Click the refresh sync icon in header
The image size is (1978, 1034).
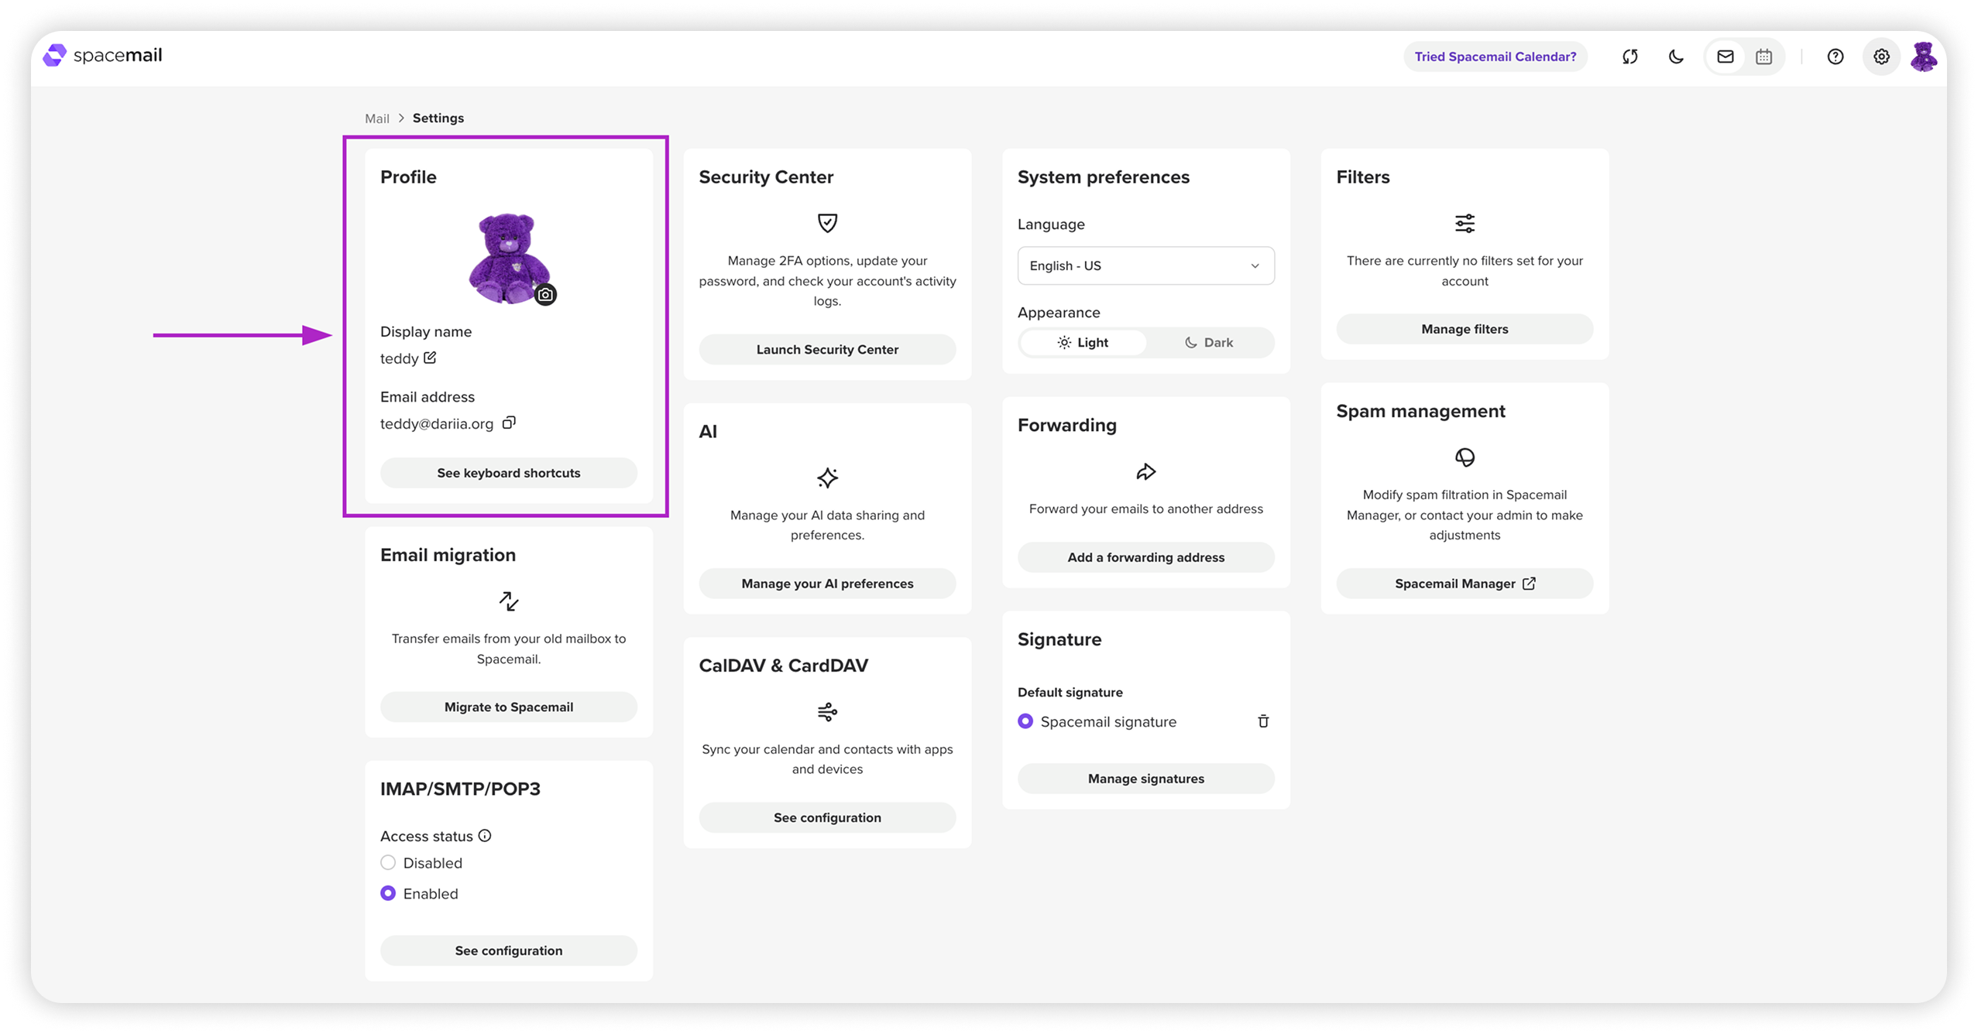tap(1629, 56)
